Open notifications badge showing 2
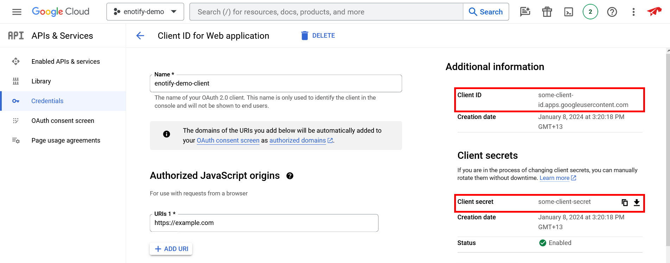The width and height of the screenshot is (670, 263). (590, 12)
